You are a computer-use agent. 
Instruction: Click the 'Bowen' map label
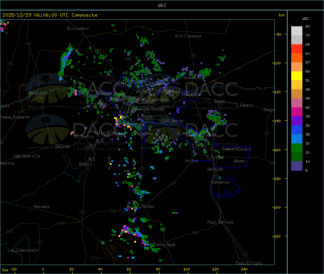click(x=240, y=161)
